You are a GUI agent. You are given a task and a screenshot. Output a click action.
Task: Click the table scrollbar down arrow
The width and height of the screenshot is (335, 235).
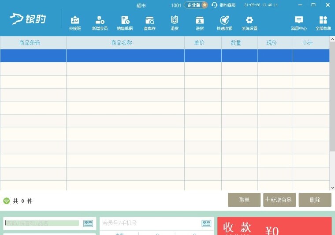coord(332,188)
